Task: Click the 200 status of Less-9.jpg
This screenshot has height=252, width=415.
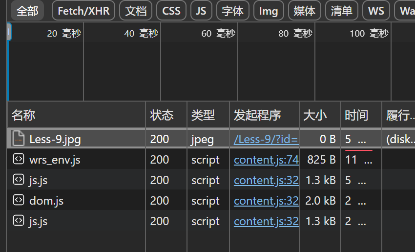Action: click(x=159, y=139)
